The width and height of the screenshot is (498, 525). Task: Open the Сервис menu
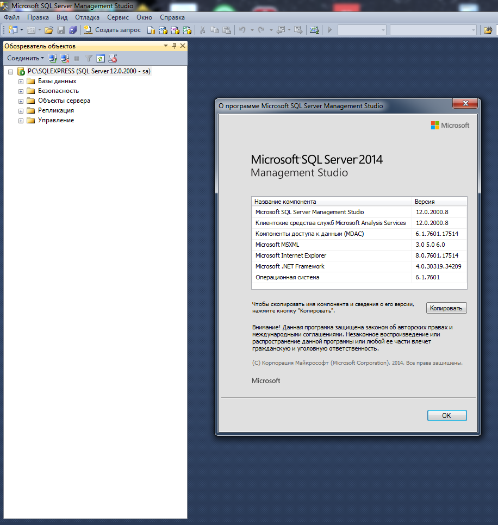(118, 17)
